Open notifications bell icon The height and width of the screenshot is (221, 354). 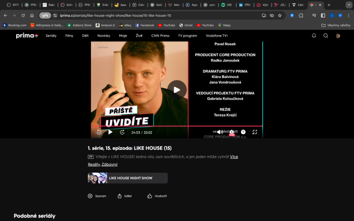(x=314, y=36)
